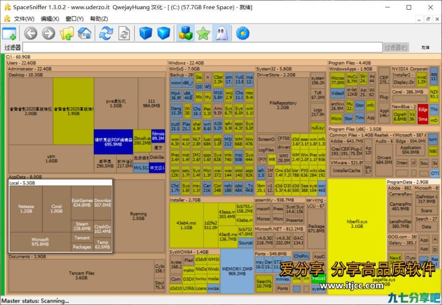The height and width of the screenshot is (305, 442).
Task: Select the Corel 1.0GB block in Local
Action: [56, 209]
